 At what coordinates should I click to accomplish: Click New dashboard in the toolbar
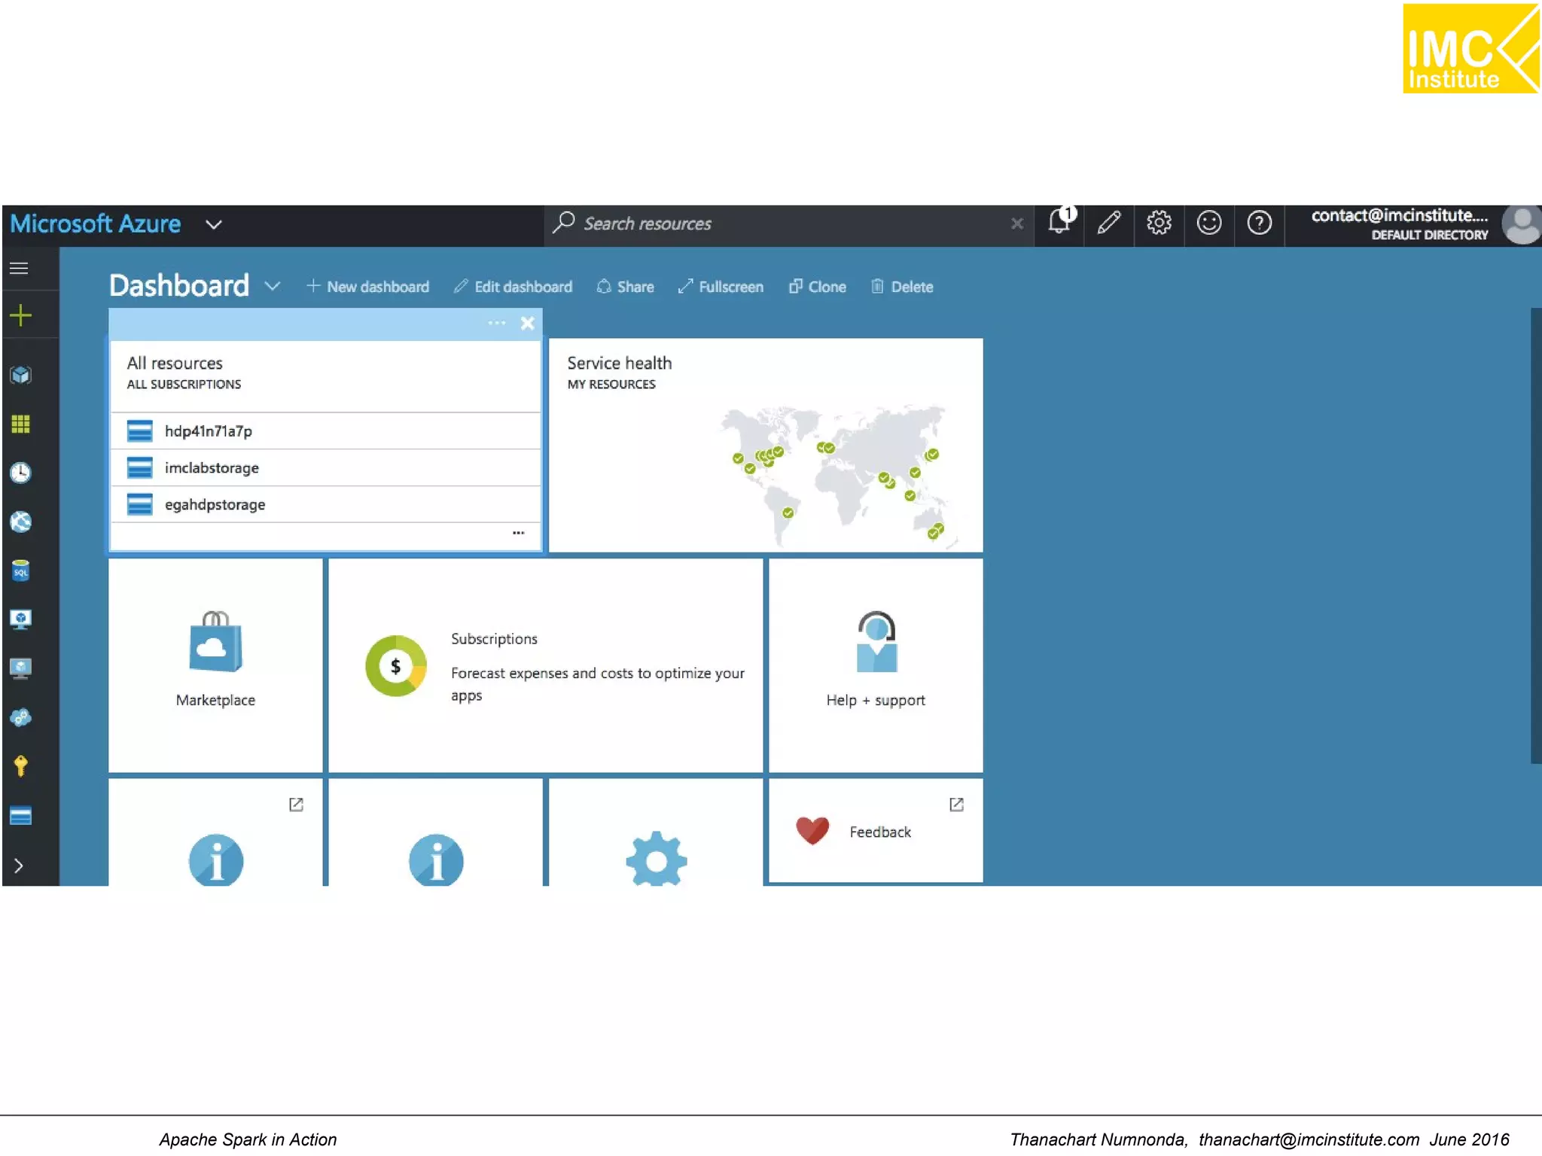point(368,287)
